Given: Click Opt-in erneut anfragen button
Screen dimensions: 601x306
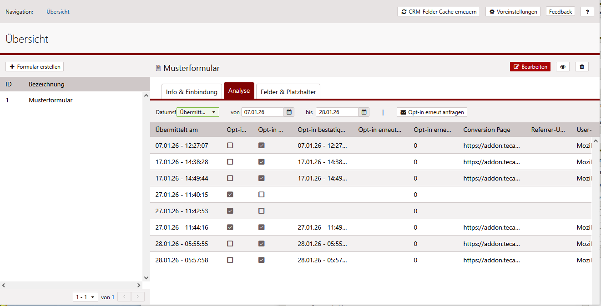Looking at the screenshot, I should pyautogui.click(x=432, y=112).
